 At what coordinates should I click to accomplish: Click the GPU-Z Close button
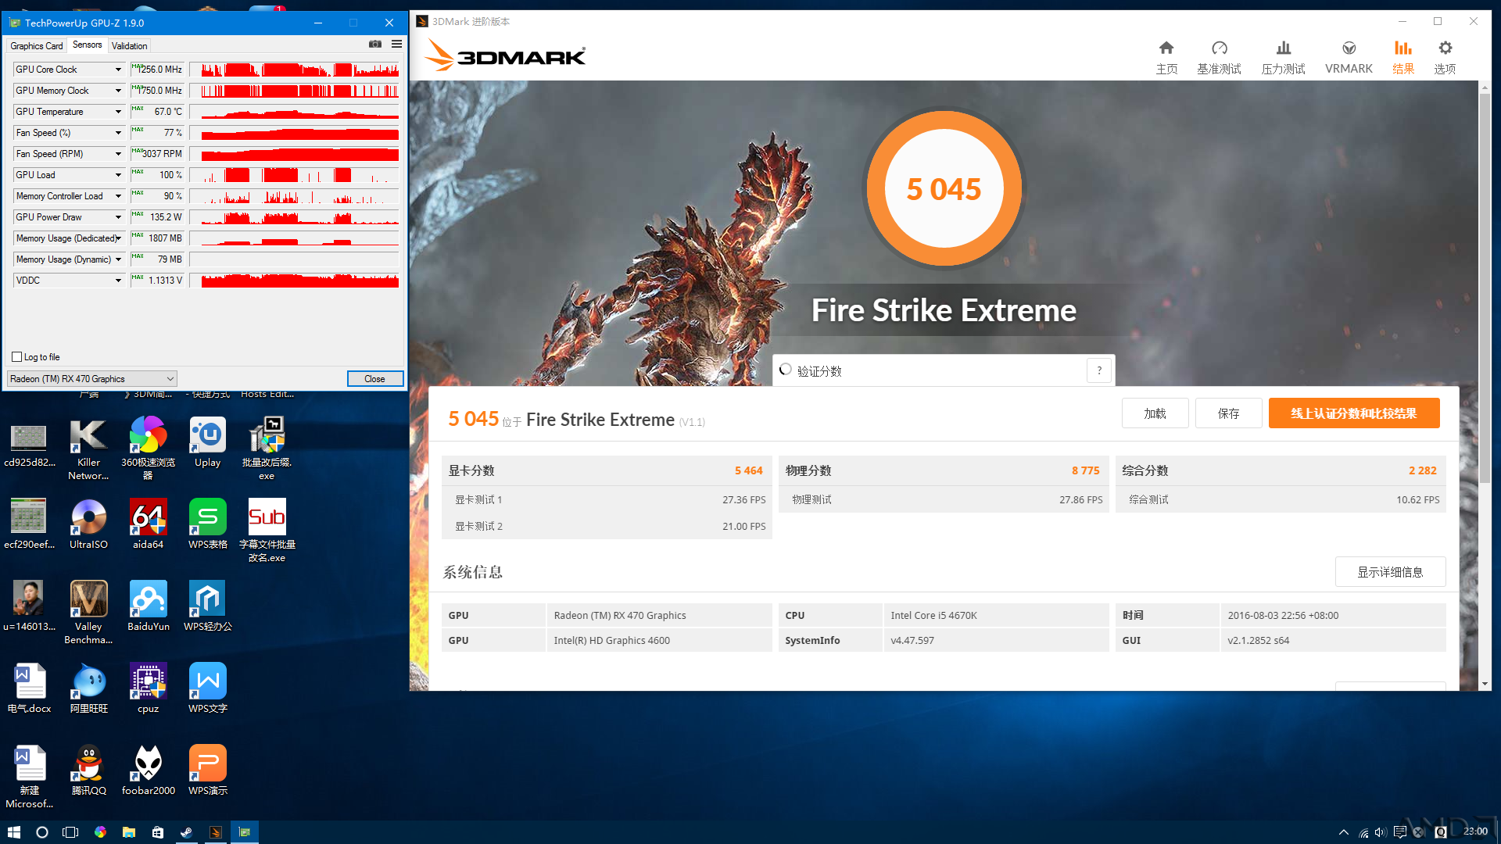point(374,379)
